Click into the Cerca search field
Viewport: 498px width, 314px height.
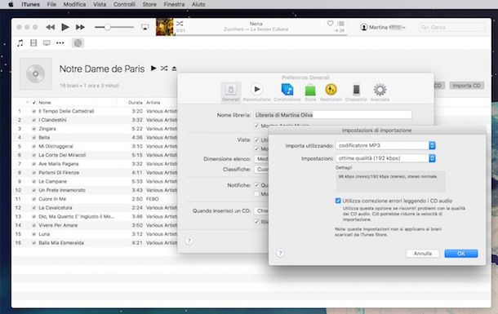tap(452, 27)
